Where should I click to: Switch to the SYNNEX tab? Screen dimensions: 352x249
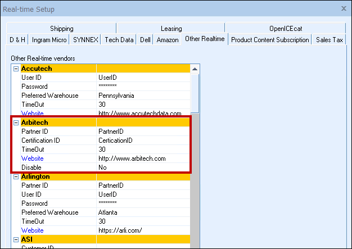85,40
